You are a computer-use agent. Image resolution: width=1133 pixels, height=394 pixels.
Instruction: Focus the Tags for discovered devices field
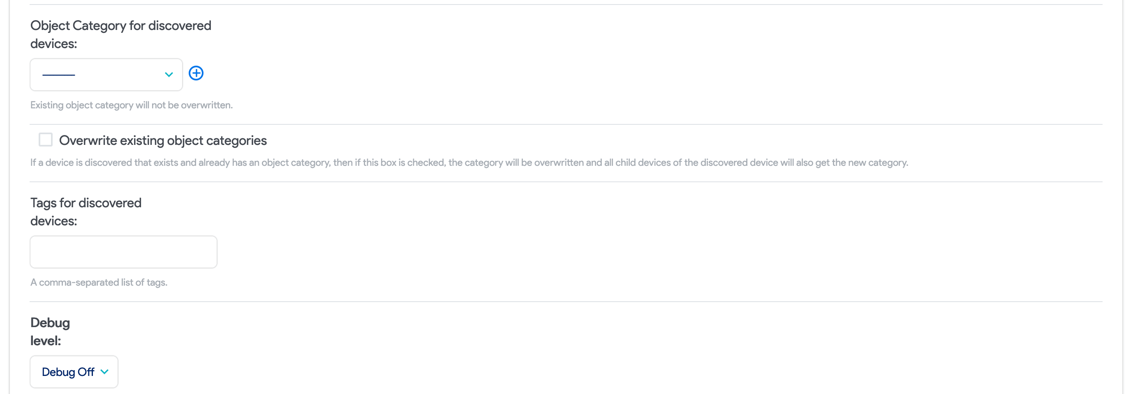pyautogui.click(x=124, y=252)
